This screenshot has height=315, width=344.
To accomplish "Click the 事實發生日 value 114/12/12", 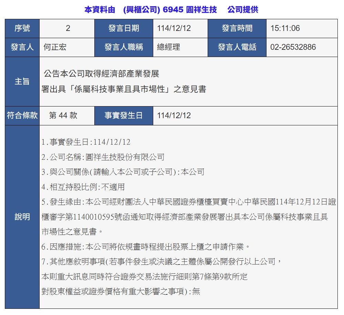I will point(174,115).
